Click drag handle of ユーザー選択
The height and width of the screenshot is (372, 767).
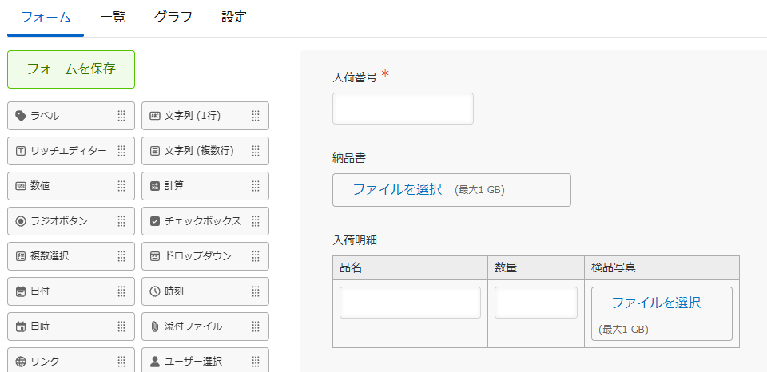pyautogui.click(x=256, y=362)
